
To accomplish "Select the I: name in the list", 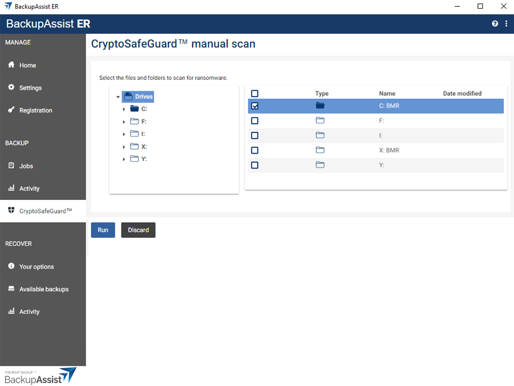I will click(x=380, y=135).
